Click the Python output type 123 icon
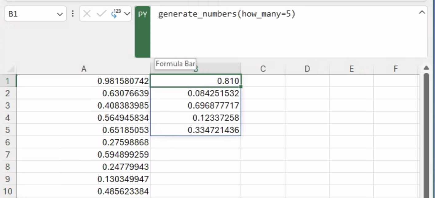Screen dimensions: 435x198 click(x=116, y=14)
